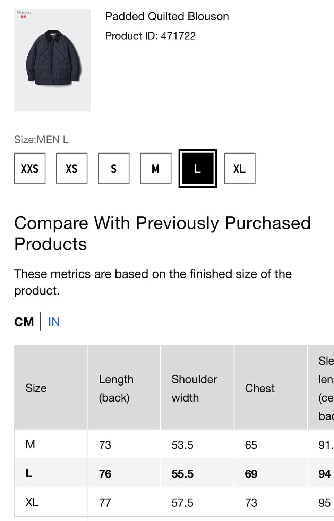Click the Padded Quilted Blouson title

pos(167,16)
